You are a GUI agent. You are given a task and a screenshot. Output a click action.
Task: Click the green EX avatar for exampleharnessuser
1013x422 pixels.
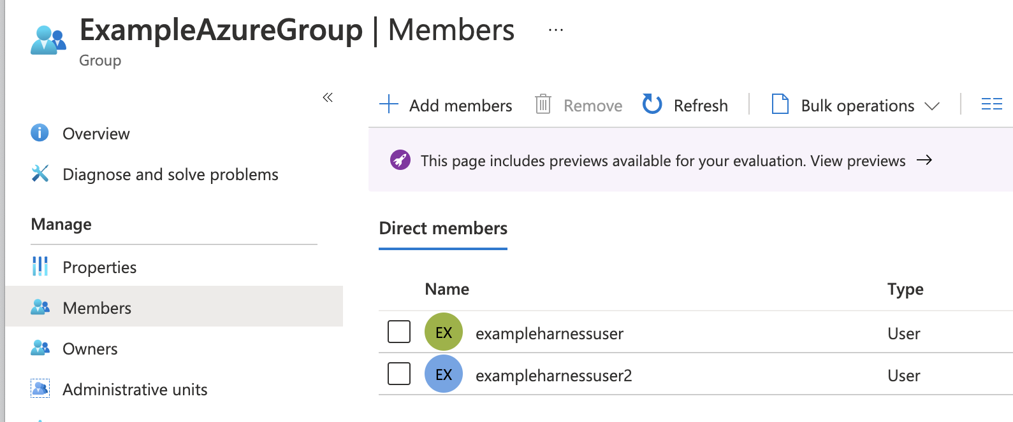(443, 332)
